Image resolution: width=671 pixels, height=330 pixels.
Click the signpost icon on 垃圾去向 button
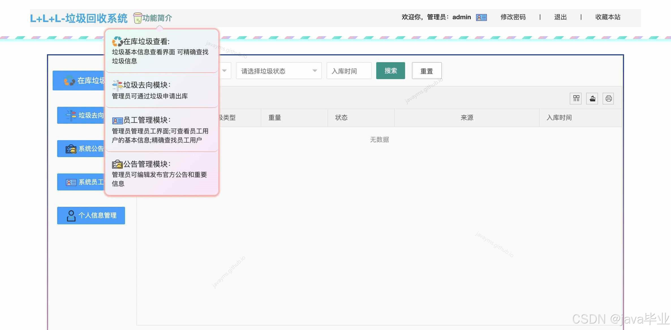[71, 115]
